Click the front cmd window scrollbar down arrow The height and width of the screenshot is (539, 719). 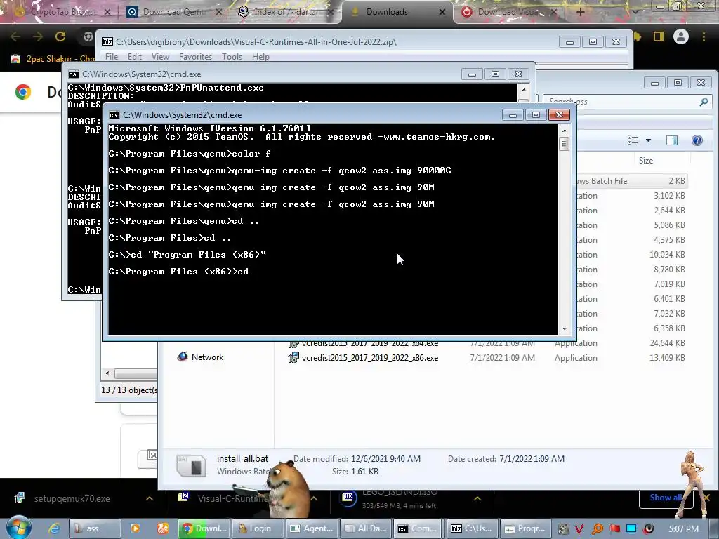(x=565, y=328)
